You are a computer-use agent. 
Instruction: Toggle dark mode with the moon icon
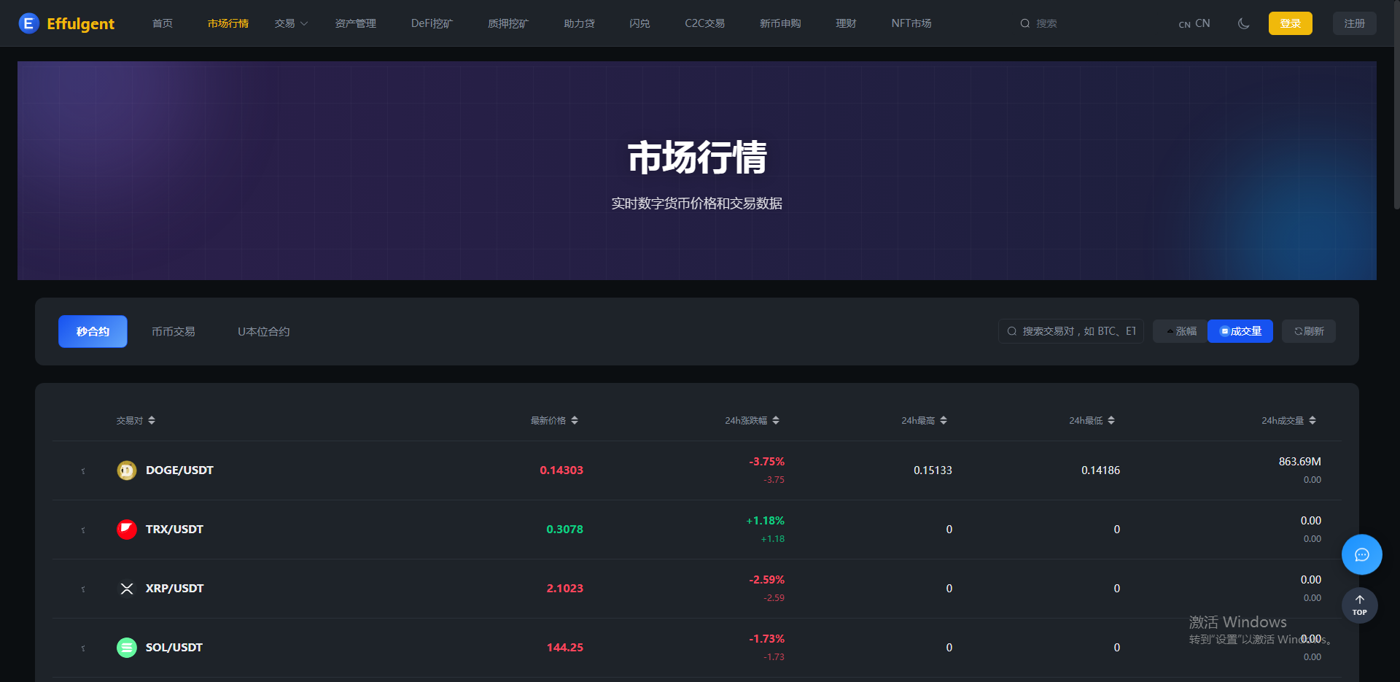click(x=1243, y=23)
